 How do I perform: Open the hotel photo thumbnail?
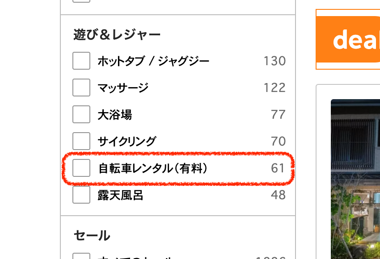click(x=355, y=179)
